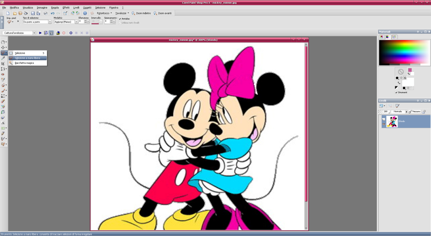Select the Clone brush tool
The width and height of the screenshot is (431, 236).
coord(3,85)
